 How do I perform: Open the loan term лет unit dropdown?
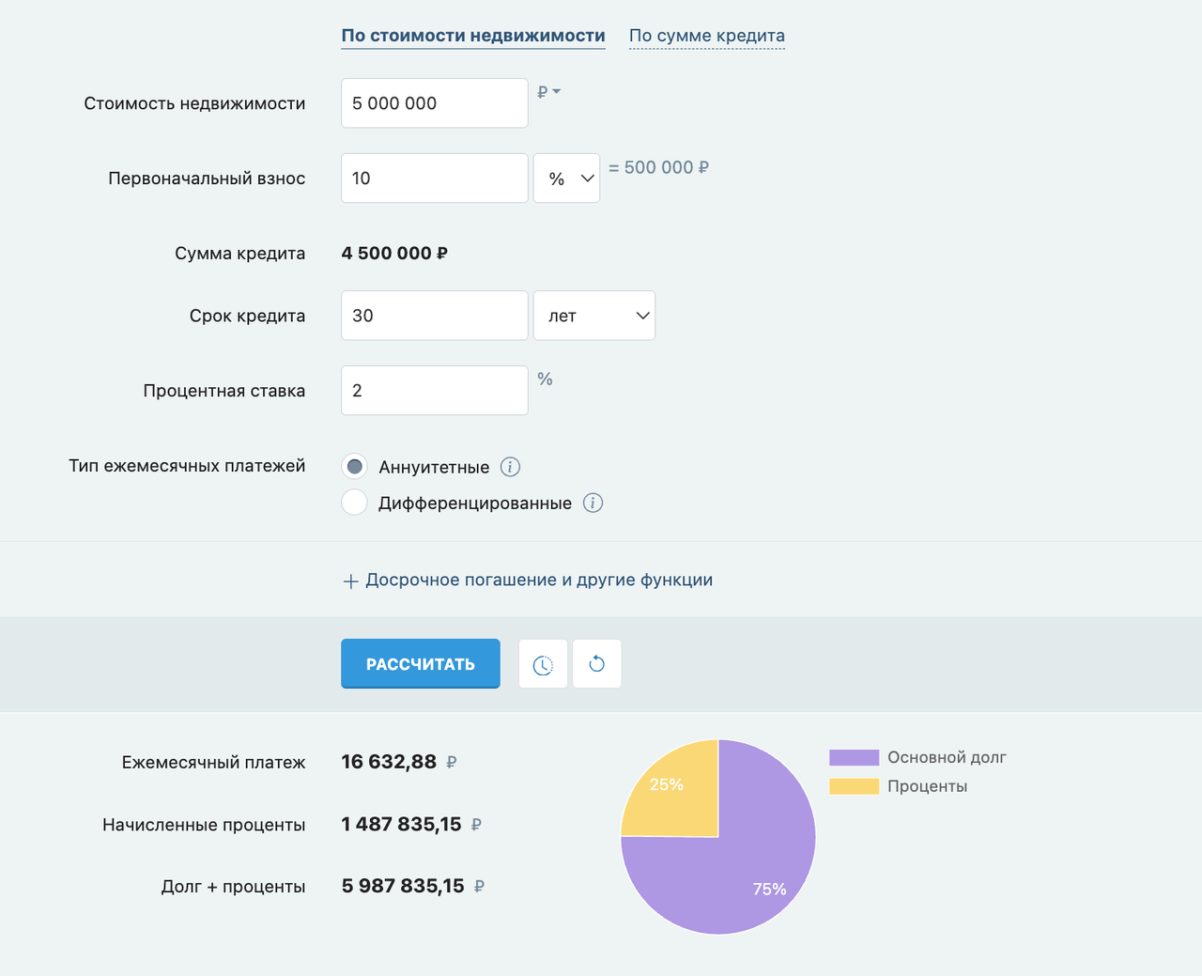click(593, 316)
